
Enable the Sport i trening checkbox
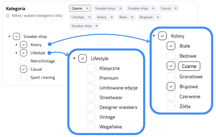23,78
